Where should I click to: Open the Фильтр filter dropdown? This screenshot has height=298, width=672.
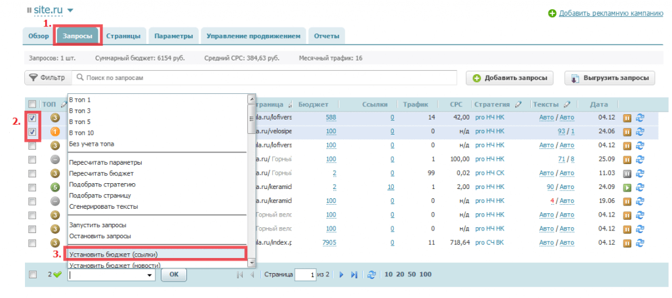tap(48, 78)
